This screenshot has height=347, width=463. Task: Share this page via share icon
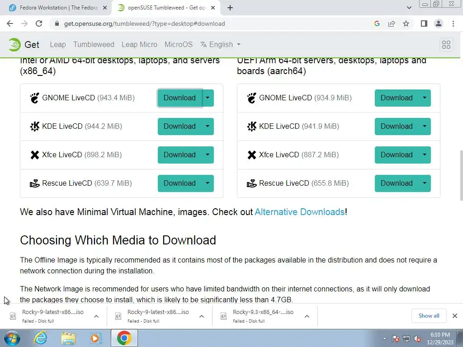point(392,23)
